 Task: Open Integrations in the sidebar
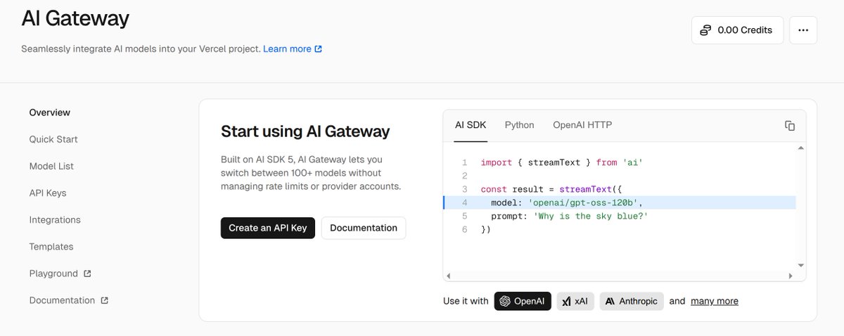pyautogui.click(x=55, y=220)
